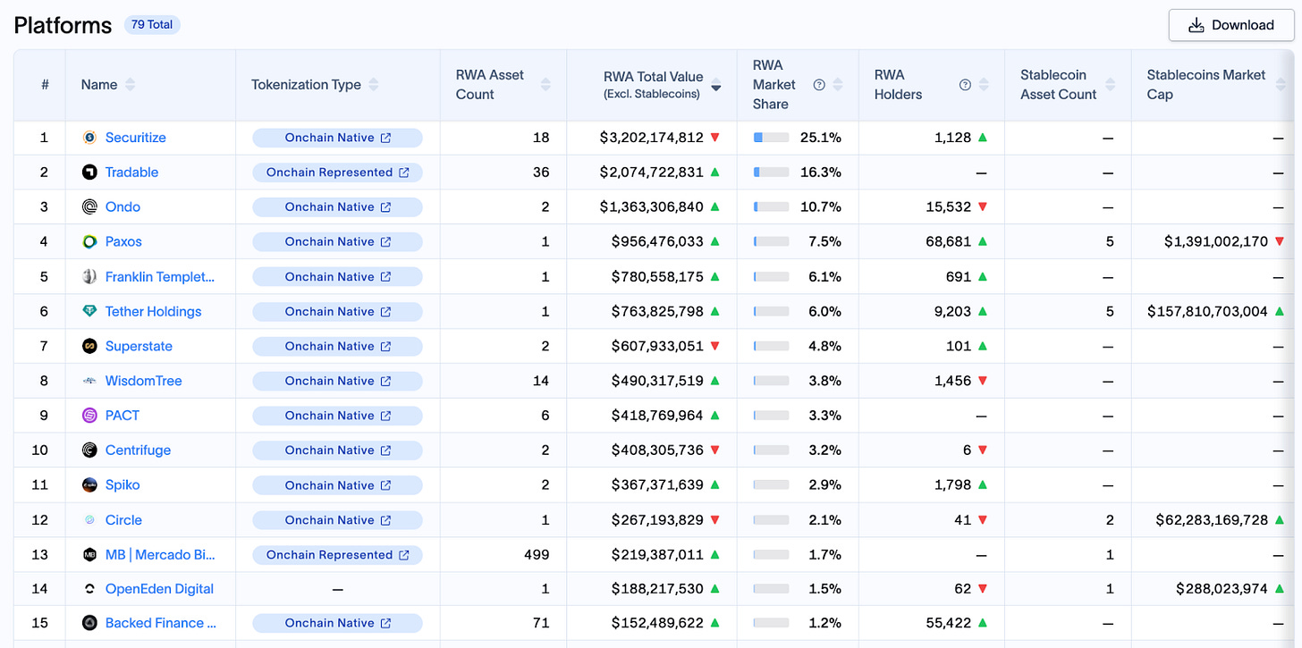Click the Mercado Bitcoin logo icon

(89, 554)
